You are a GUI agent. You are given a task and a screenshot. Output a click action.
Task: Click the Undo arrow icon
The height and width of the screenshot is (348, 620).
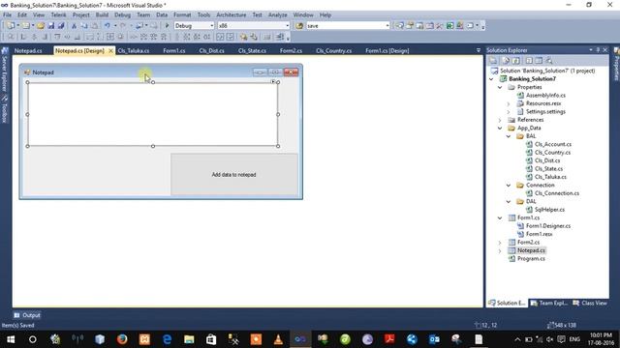click(108, 26)
